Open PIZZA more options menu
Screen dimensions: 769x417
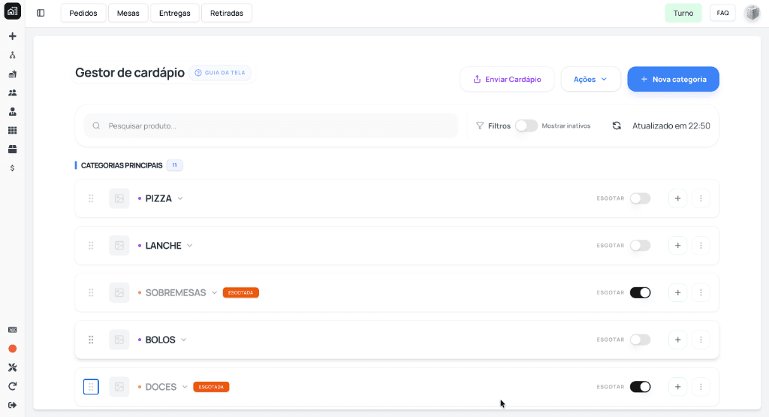tap(701, 198)
